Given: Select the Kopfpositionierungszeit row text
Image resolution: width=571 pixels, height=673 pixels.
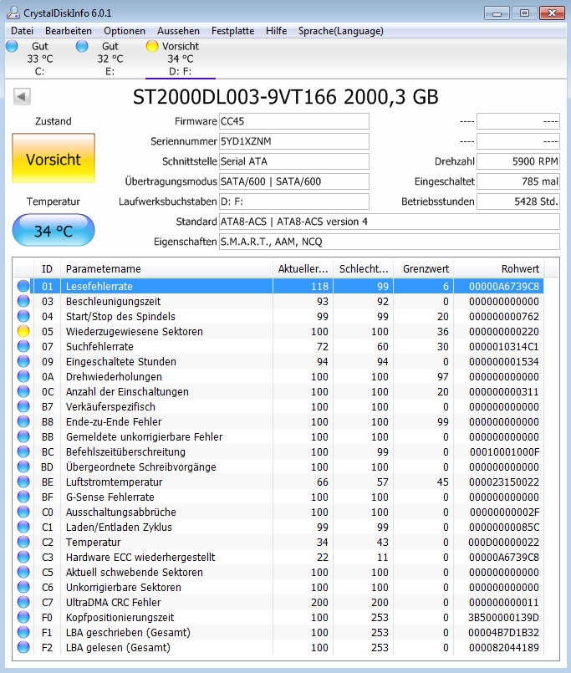Looking at the screenshot, I should (120, 617).
